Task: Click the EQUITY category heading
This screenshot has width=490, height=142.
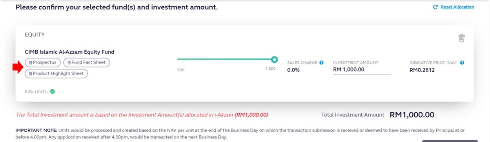Action: 35,35
